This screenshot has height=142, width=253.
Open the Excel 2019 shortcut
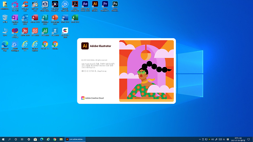coord(75,19)
